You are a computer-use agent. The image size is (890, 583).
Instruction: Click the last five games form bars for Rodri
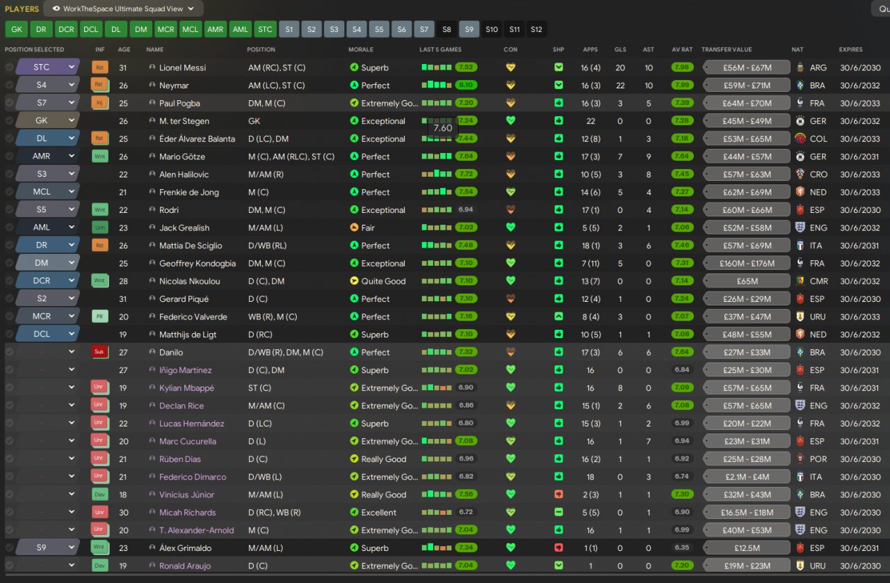pyautogui.click(x=437, y=210)
